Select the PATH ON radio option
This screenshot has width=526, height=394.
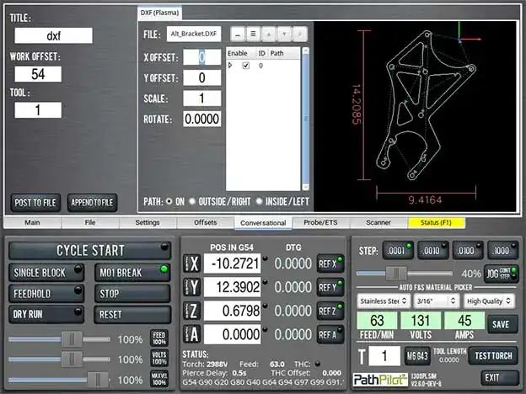pyautogui.click(x=169, y=201)
